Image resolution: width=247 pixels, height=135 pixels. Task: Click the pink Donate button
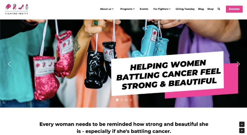click(x=234, y=9)
